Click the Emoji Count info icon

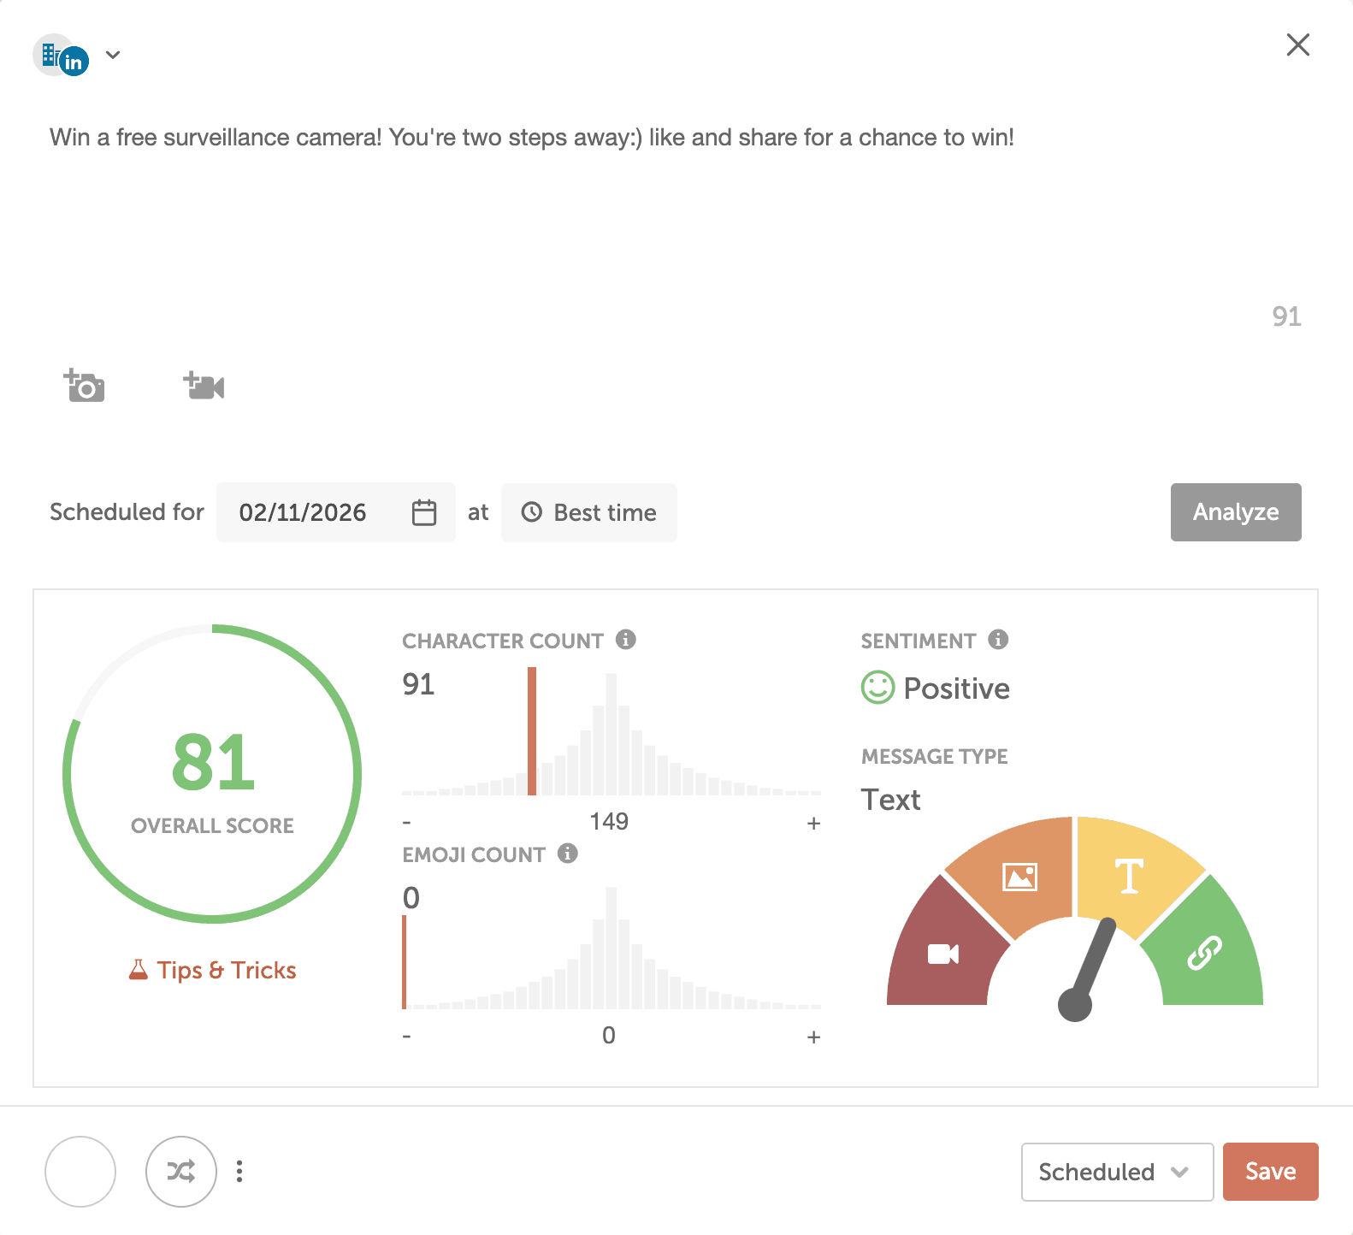(568, 854)
